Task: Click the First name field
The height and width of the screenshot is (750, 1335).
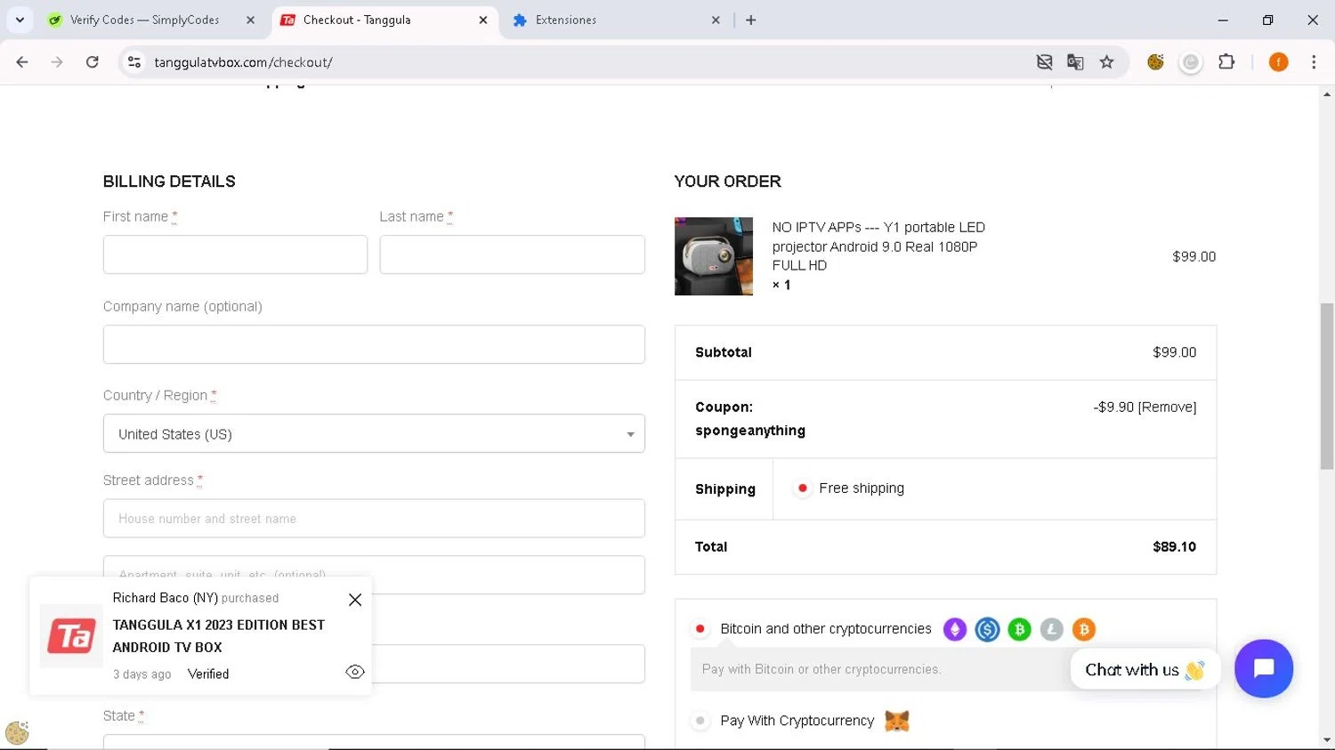Action: (235, 254)
